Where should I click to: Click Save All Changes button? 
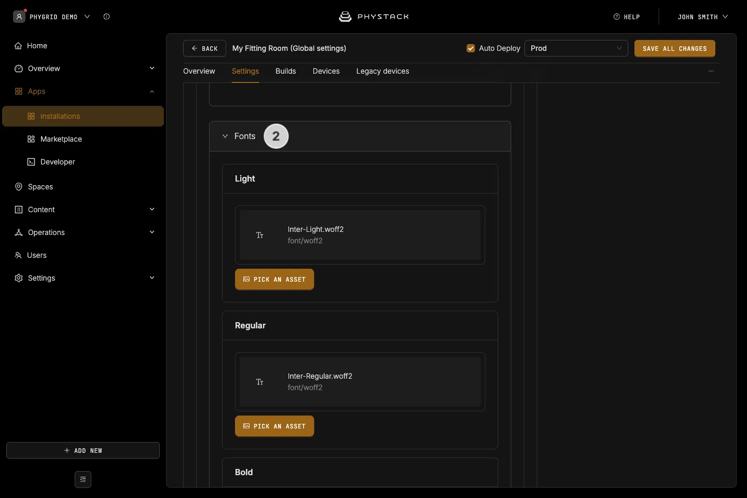click(x=675, y=48)
